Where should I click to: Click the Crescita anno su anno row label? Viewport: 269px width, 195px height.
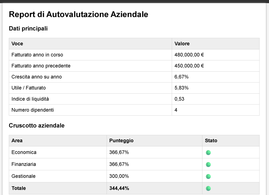(36, 77)
